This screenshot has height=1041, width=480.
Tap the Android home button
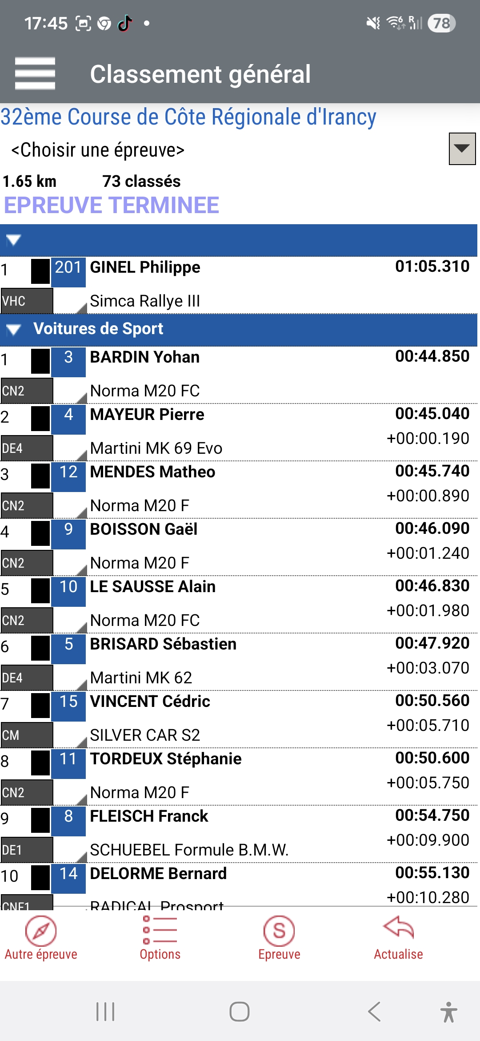click(240, 1012)
